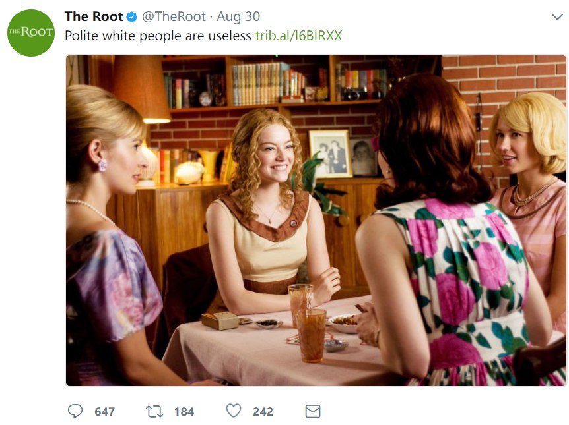Open the @TheRoot handle
The height and width of the screenshot is (425, 569).
[x=174, y=16]
